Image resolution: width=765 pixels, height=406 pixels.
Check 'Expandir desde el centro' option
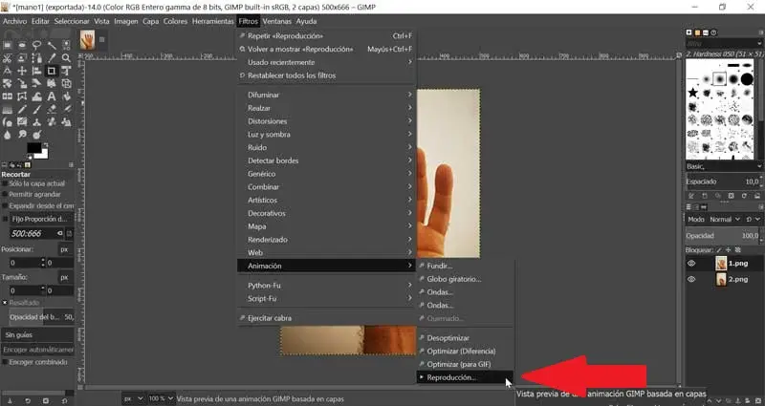[5, 205]
